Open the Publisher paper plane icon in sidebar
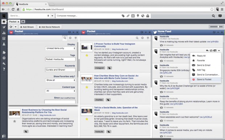This screenshot has width=225, height=140. point(4,27)
